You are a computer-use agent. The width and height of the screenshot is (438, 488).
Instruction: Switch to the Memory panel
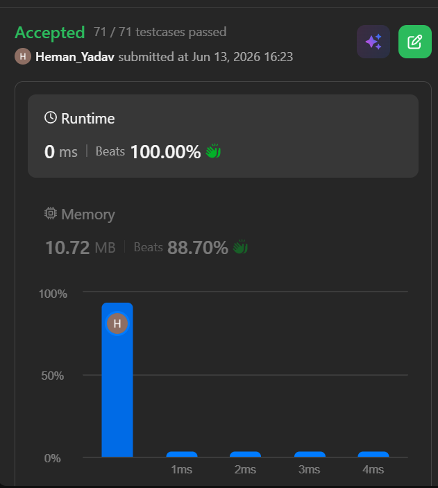223,231
